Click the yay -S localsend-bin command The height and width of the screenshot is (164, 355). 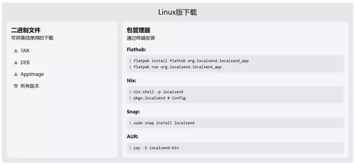[156, 148]
